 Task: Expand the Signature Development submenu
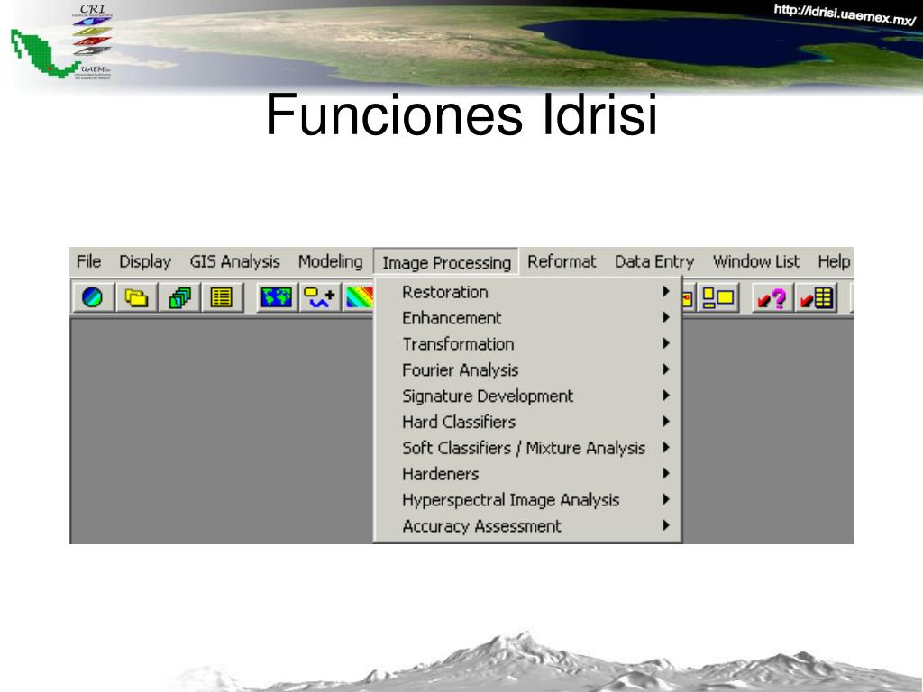point(528,396)
